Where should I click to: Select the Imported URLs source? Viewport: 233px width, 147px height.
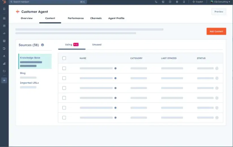[29, 83]
